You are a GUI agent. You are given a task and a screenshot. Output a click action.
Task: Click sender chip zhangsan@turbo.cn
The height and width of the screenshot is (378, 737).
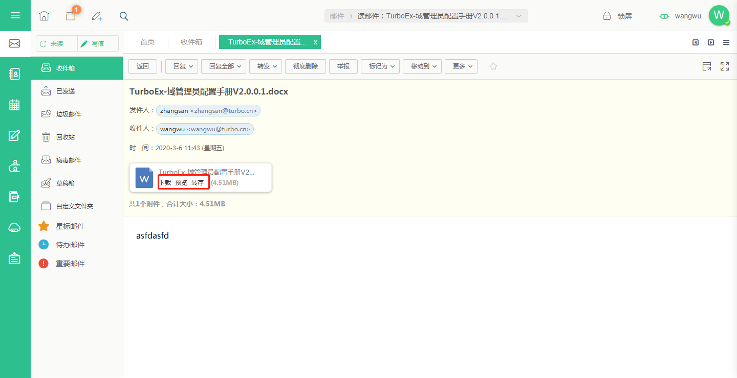(x=209, y=110)
